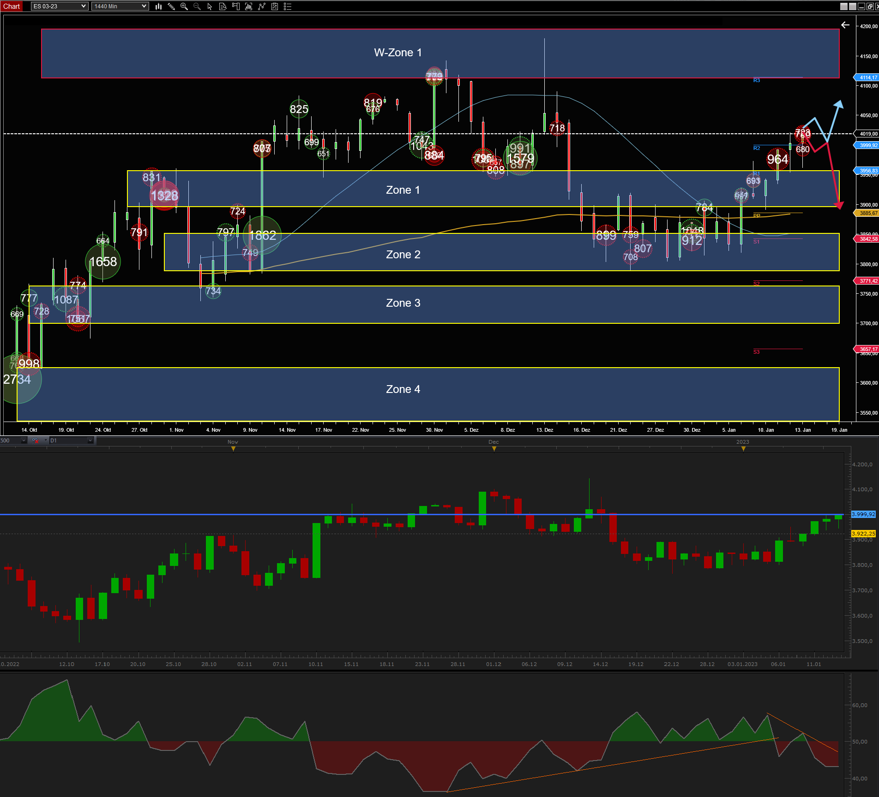Open the bar type candlestick icon
Screen dimensions: 879x797
click(x=158, y=6)
